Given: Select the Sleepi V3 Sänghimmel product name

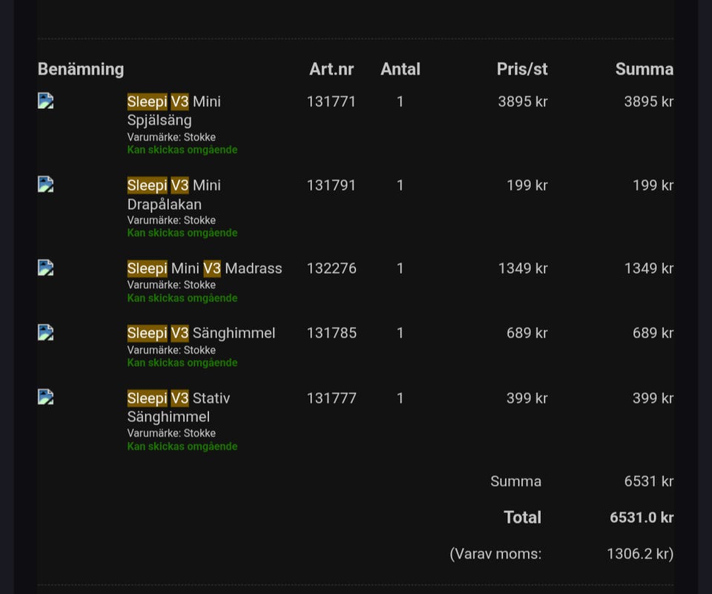Looking at the screenshot, I should coord(201,333).
